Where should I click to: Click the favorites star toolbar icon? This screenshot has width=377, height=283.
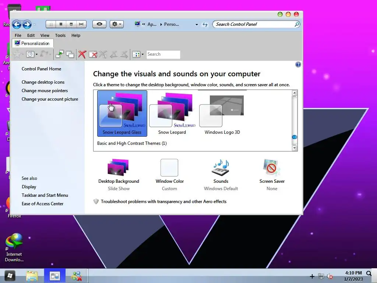coord(17,54)
